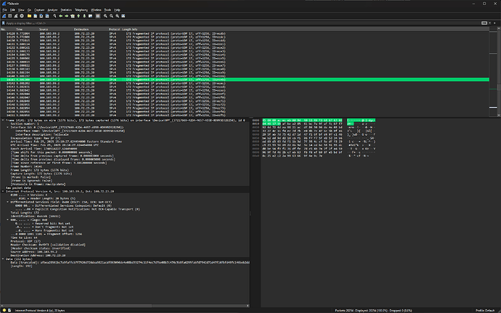This screenshot has width=501, height=313.
Task: Click the packet details horizontal scrollbar
Action: 125,306
